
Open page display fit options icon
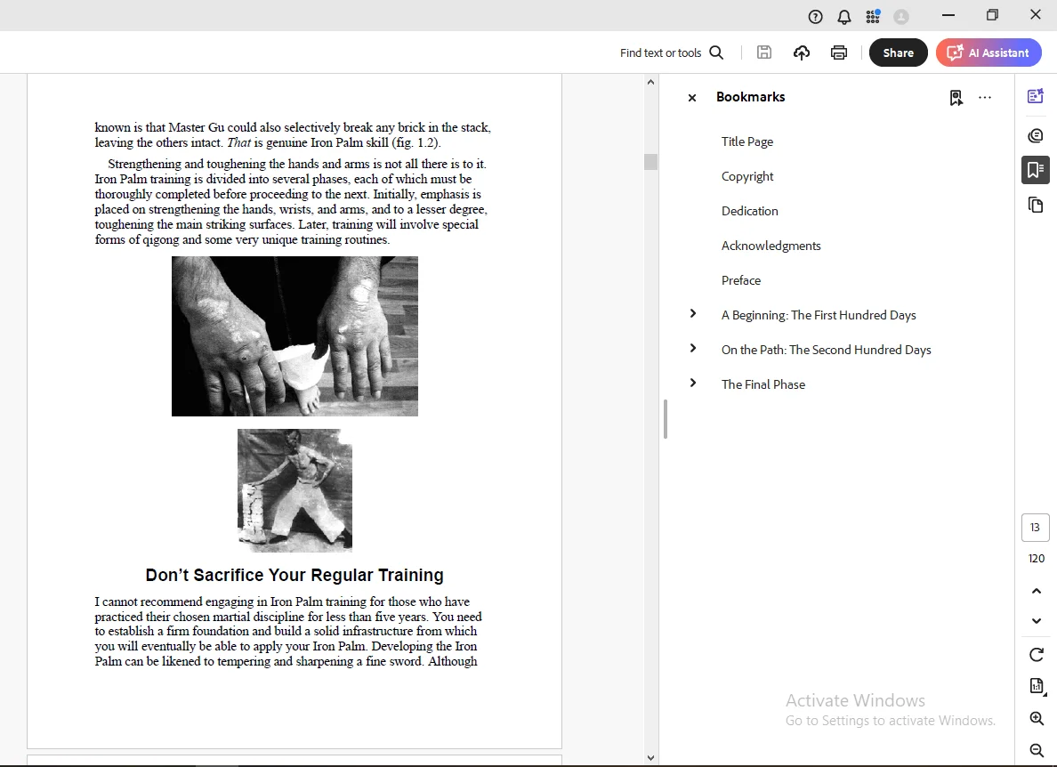point(1037,686)
